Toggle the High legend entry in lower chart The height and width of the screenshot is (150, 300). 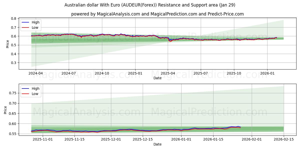35,88
